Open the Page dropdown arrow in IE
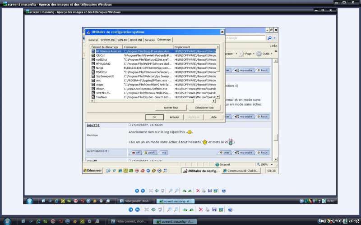Viewport: 361px width, 225px height. 254,54
